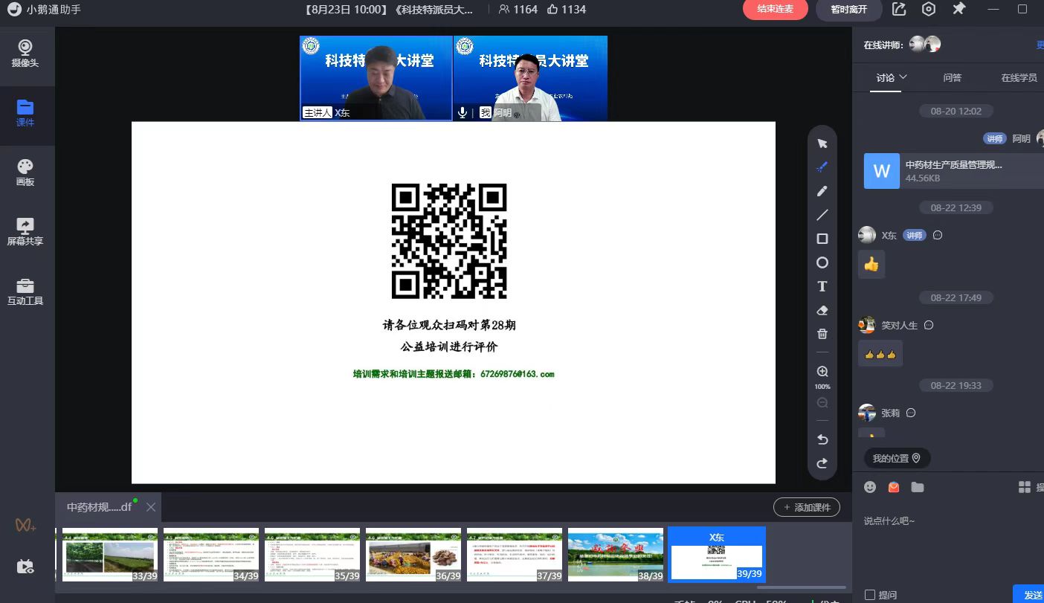Image resolution: width=1044 pixels, height=603 pixels.
Task: Select the eraser tool in annotation toolbar
Action: click(822, 311)
